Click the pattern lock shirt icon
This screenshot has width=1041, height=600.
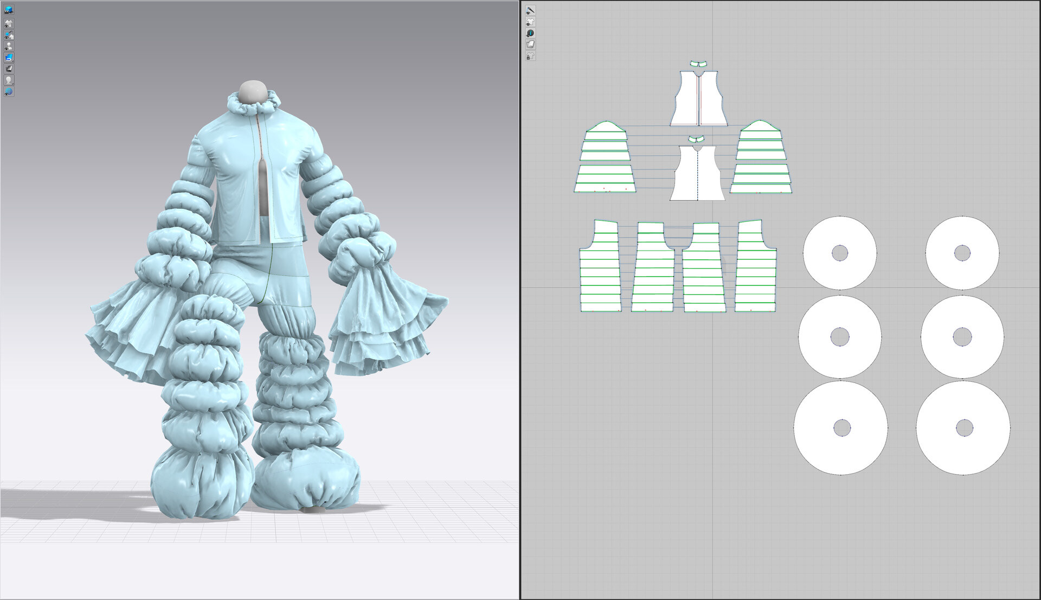pyautogui.click(x=530, y=56)
